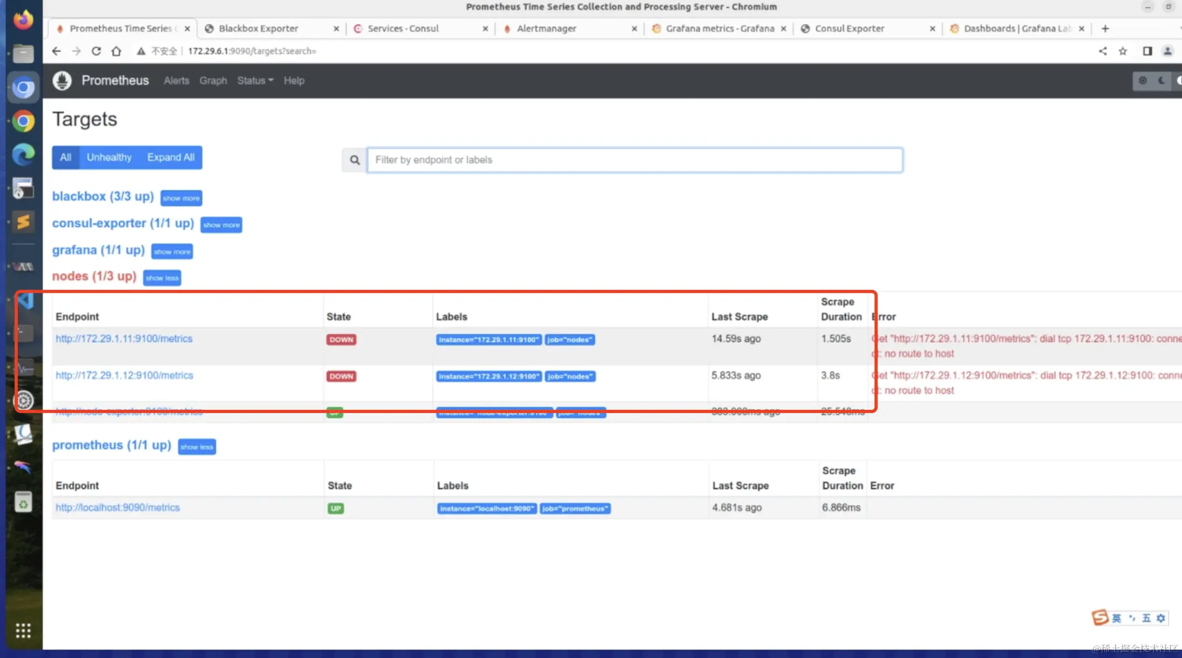Image resolution: width=1182 pixels, height=658 pixels.
Task: Collapse nodes targets with show less
Action: [x=162, y=278]
